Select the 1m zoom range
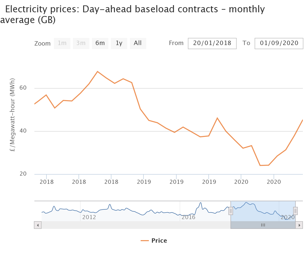This screenshot has height=256, width=308. click(62, 43)
